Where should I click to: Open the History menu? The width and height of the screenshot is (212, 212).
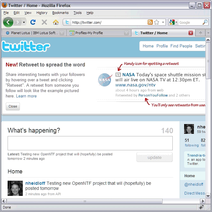point(42,13)
